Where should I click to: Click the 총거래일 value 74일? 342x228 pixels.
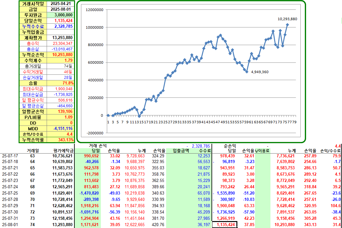[61, 66]
